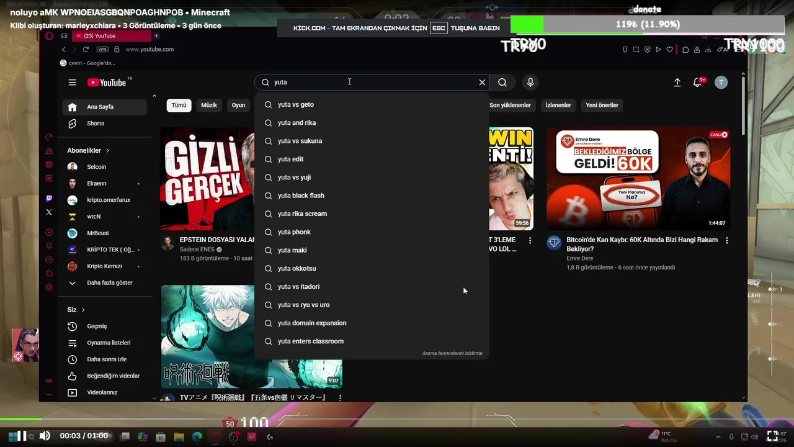Open the YouTube hamburger guide menu
The width and height of the screenshot is (794, 447).
pos(73,83)
